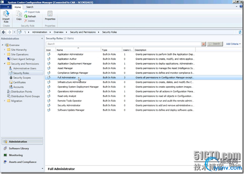Screen dimensions: 244x174
Task: Select Application Administrator role row
Action: pos(144,54)
